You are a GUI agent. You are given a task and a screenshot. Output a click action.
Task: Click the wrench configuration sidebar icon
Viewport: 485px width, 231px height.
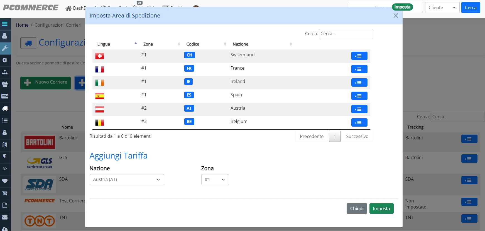point(5,48)
